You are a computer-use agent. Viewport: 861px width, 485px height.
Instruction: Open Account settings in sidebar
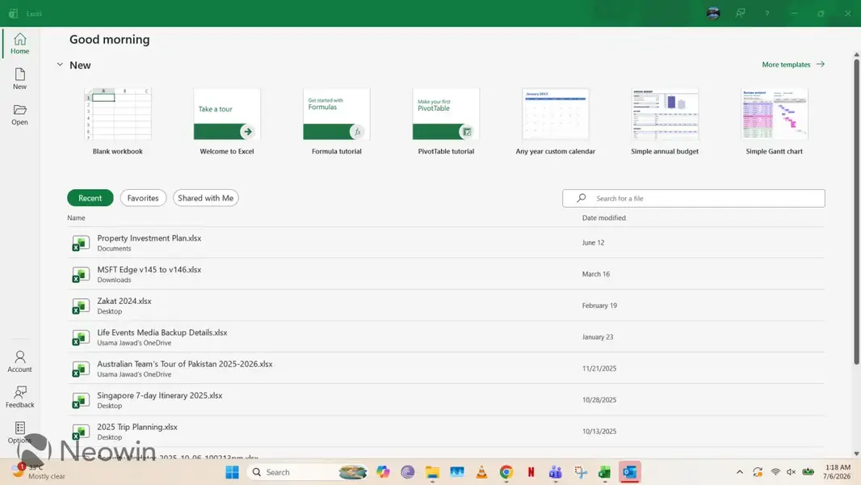pyautogui.click(x=19, y=361)
